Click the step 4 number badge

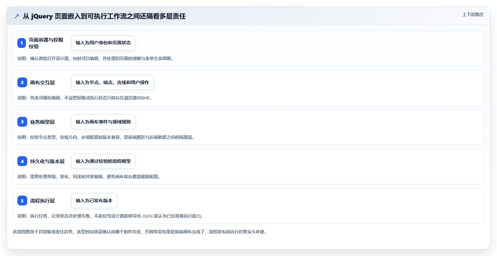tap(22, 161)
